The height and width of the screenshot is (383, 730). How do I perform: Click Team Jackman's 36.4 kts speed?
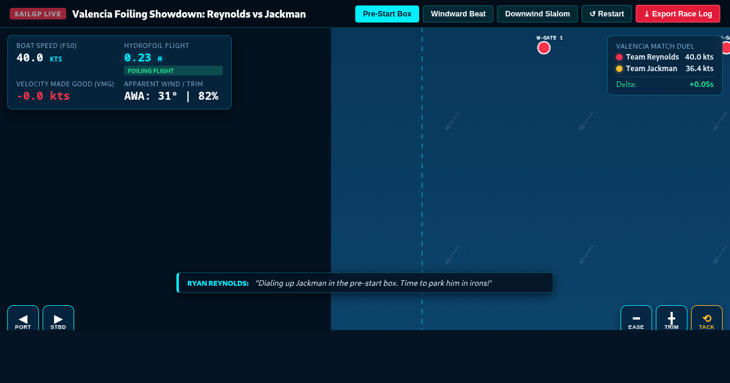(700, 69)
